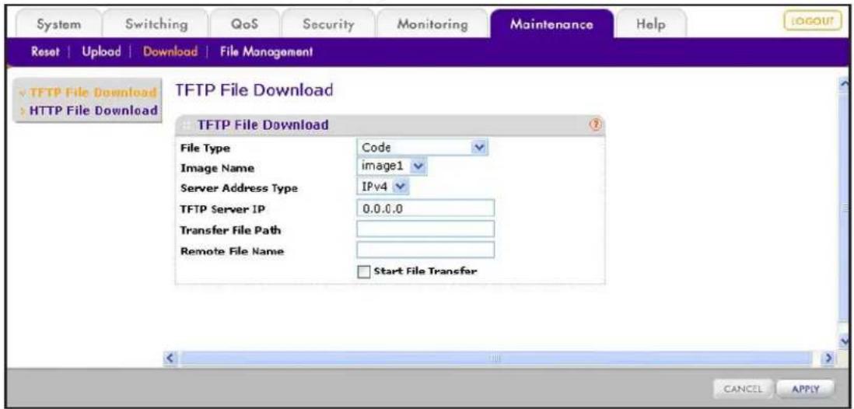
Task: Click the TFTP File Download page heading
Action: pyautogui.click(x=254, y=91)
